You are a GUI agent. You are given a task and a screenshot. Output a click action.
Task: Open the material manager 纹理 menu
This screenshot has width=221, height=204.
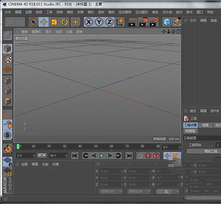point(56,164)
